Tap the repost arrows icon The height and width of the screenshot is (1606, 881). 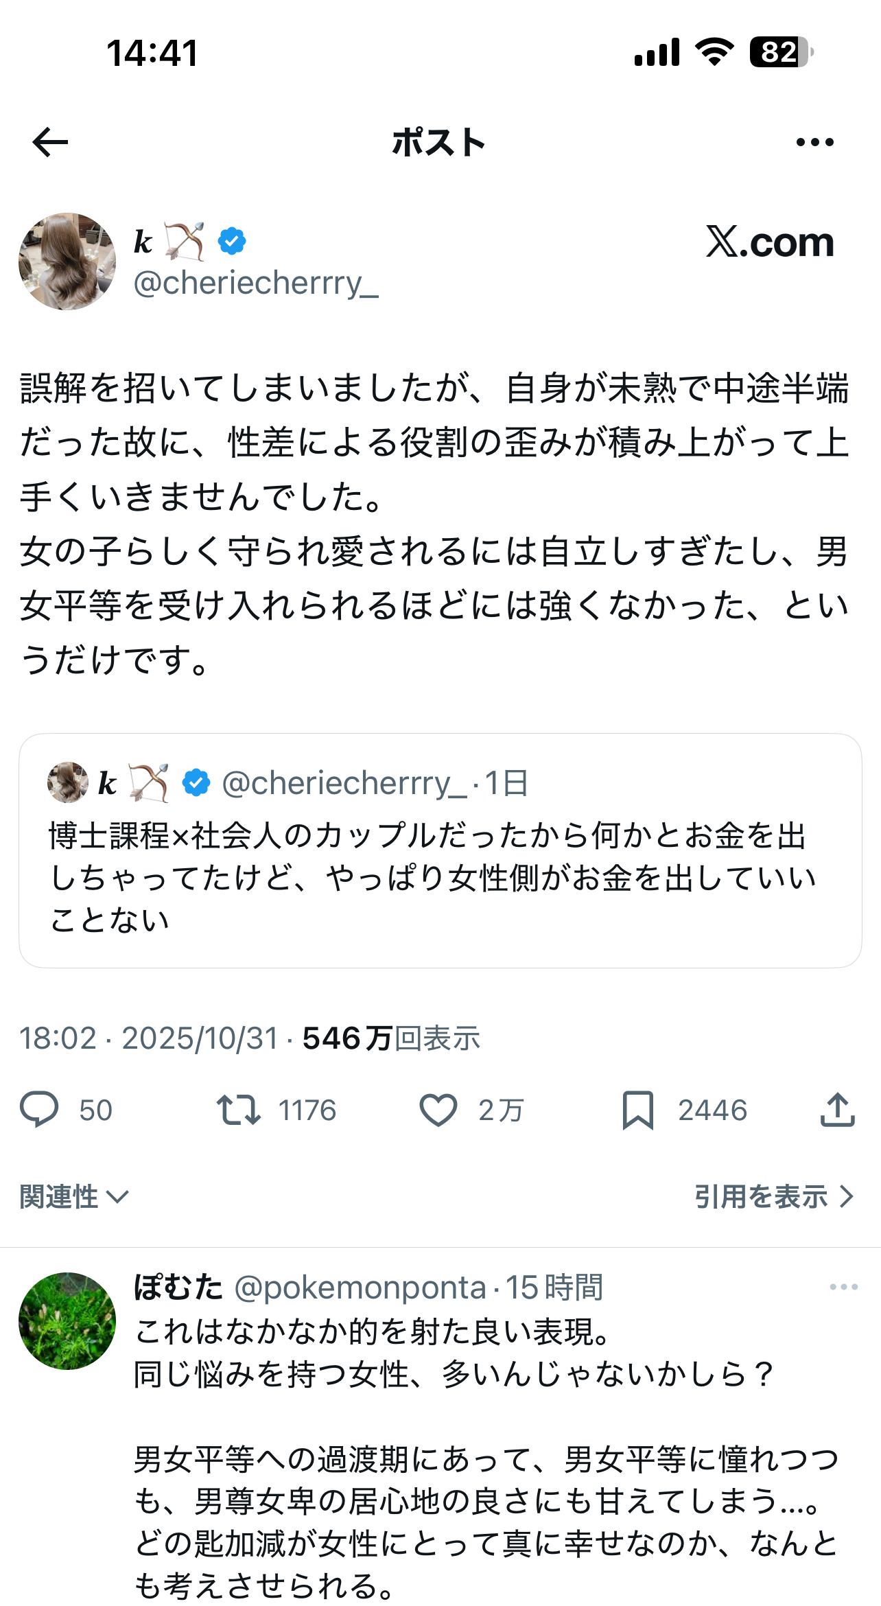coord(238,1110)
